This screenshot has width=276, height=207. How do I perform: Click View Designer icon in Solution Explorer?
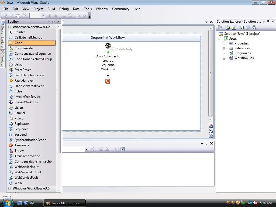click(x=248, y=27)
